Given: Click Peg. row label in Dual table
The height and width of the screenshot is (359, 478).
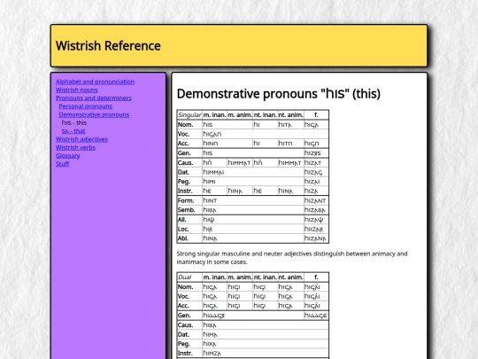Looking at the screenshot, I should (x=189, y=344).
